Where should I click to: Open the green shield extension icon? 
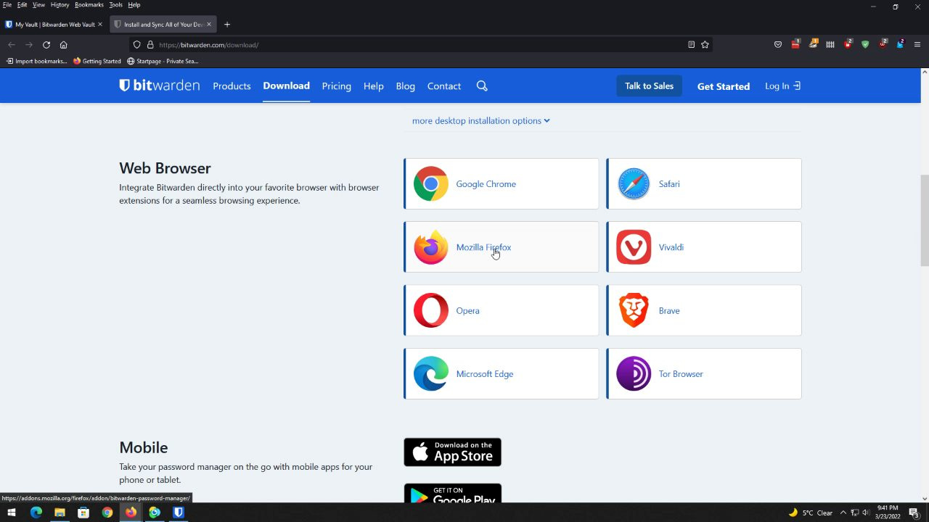pos(865,45)
